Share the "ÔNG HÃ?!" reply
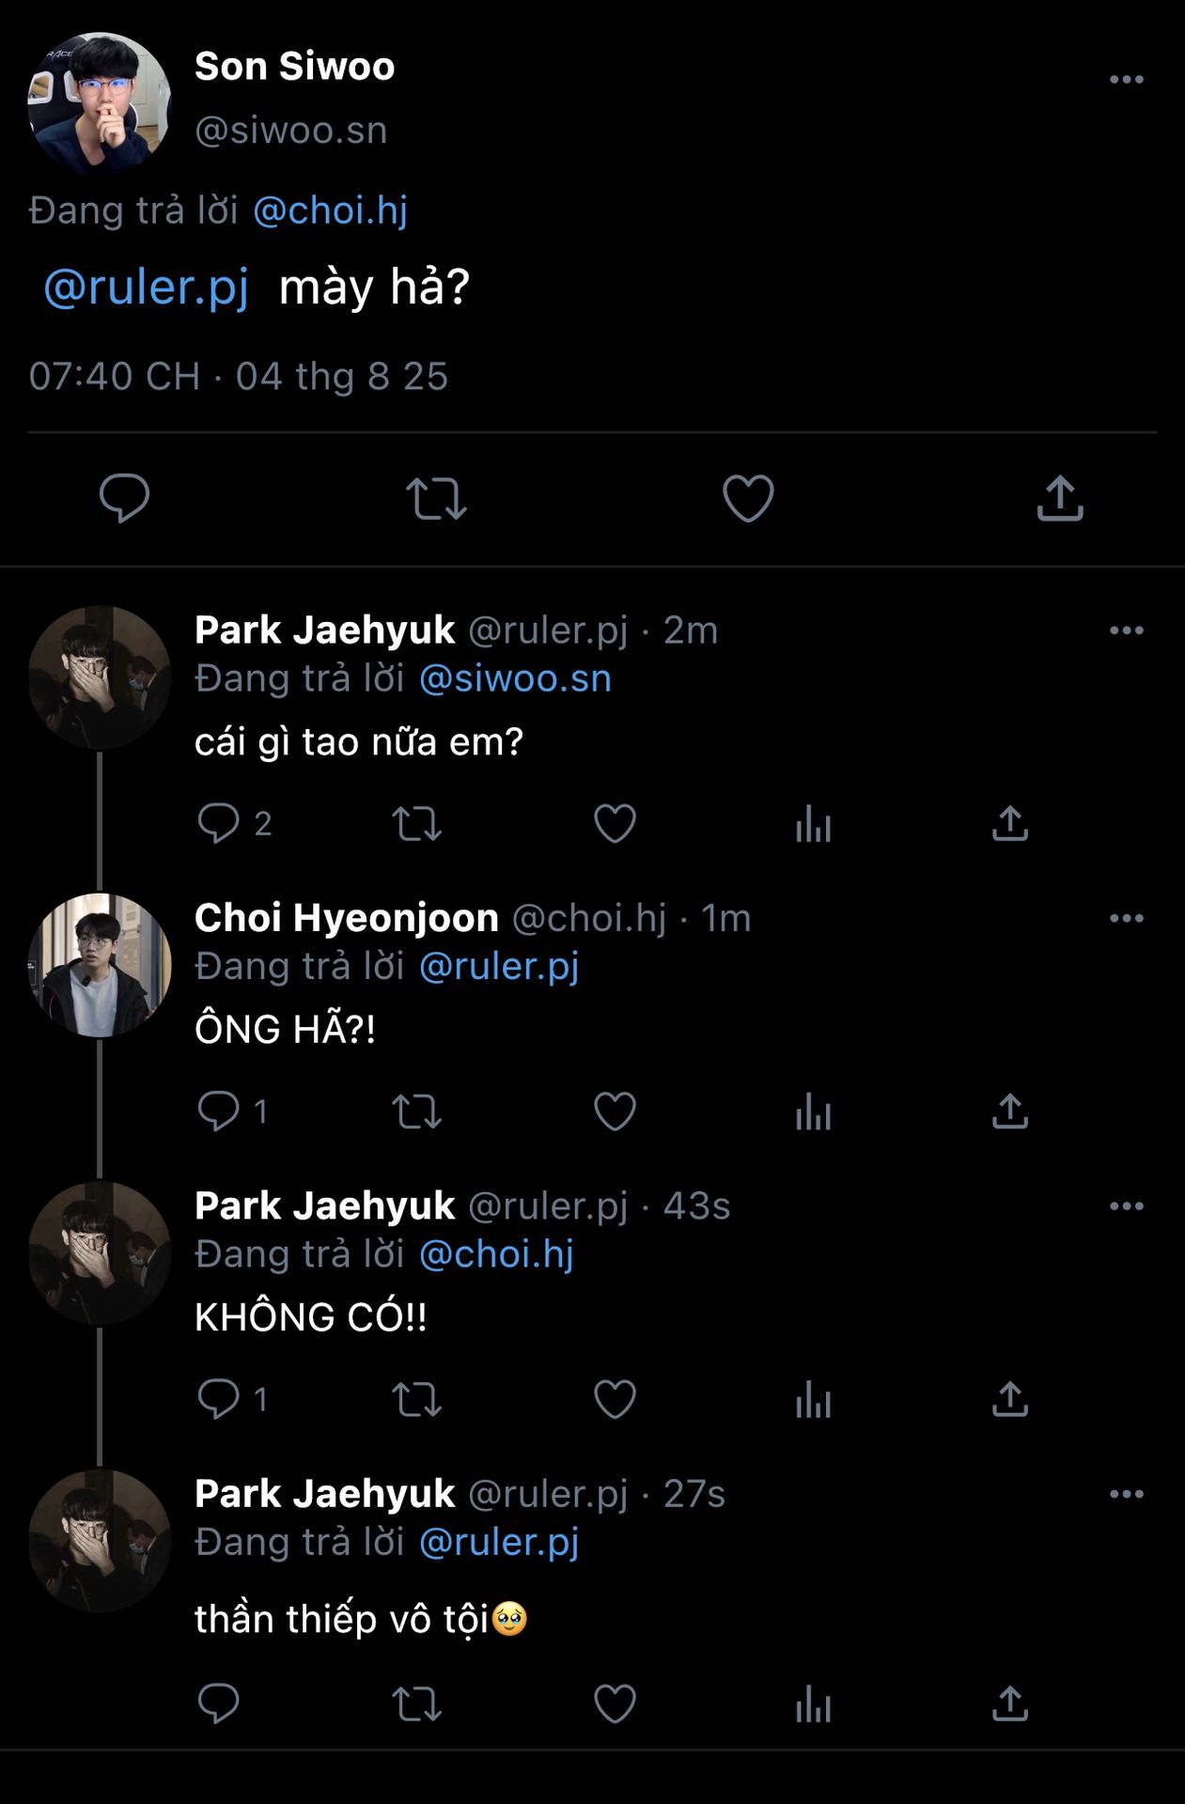The width and height of the screenshot is (1185, 1804). coord(1010,1112)
